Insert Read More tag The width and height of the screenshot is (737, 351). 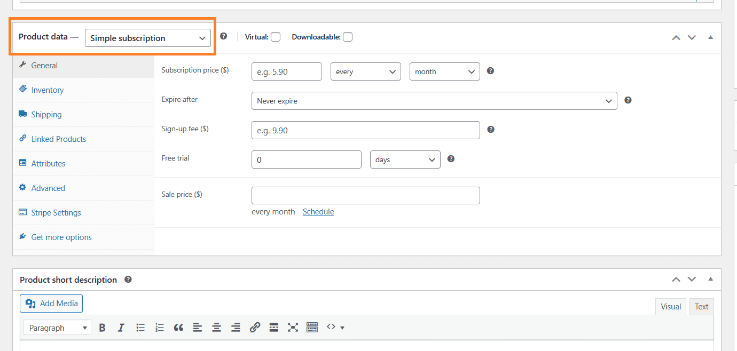[274, 328]
